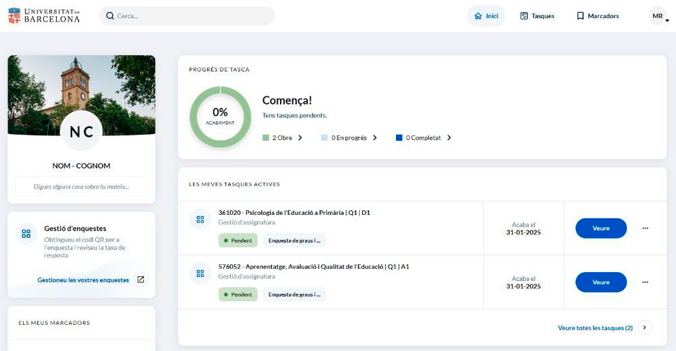This screenshot has width=676, height=351.
Task: Click the 'Digues alguna cosa' bio field
Action: tap(81, 187)
